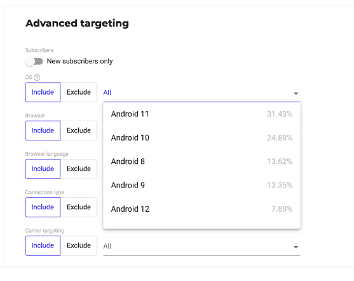Set Connection type to Exclude
The height and width of the screenshot is (281, 354).
click(79, 207)
